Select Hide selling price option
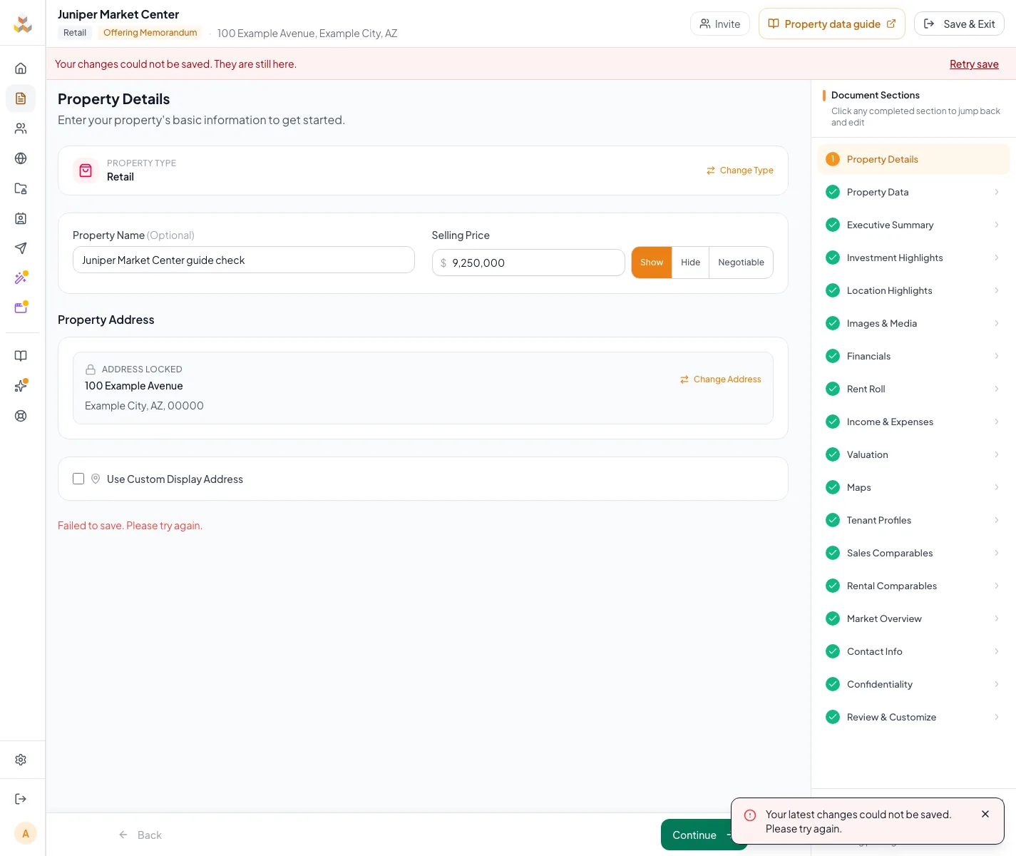 (x=690, y=263)
